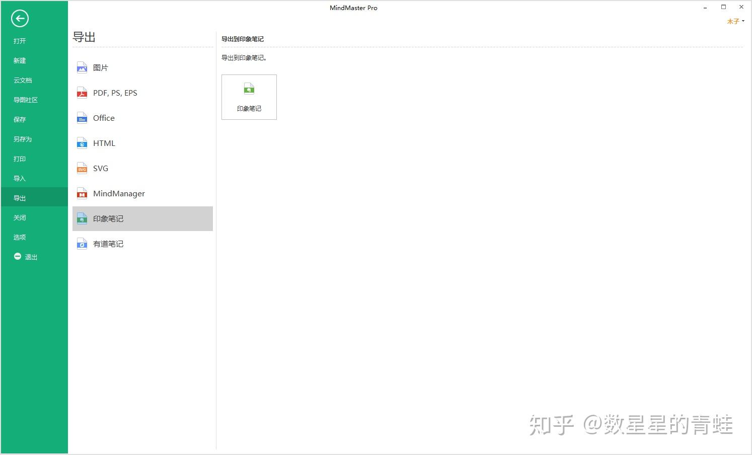Choose the MindManager export icon
This screenshot has height=455, width=752.
(x=82, y=193)
